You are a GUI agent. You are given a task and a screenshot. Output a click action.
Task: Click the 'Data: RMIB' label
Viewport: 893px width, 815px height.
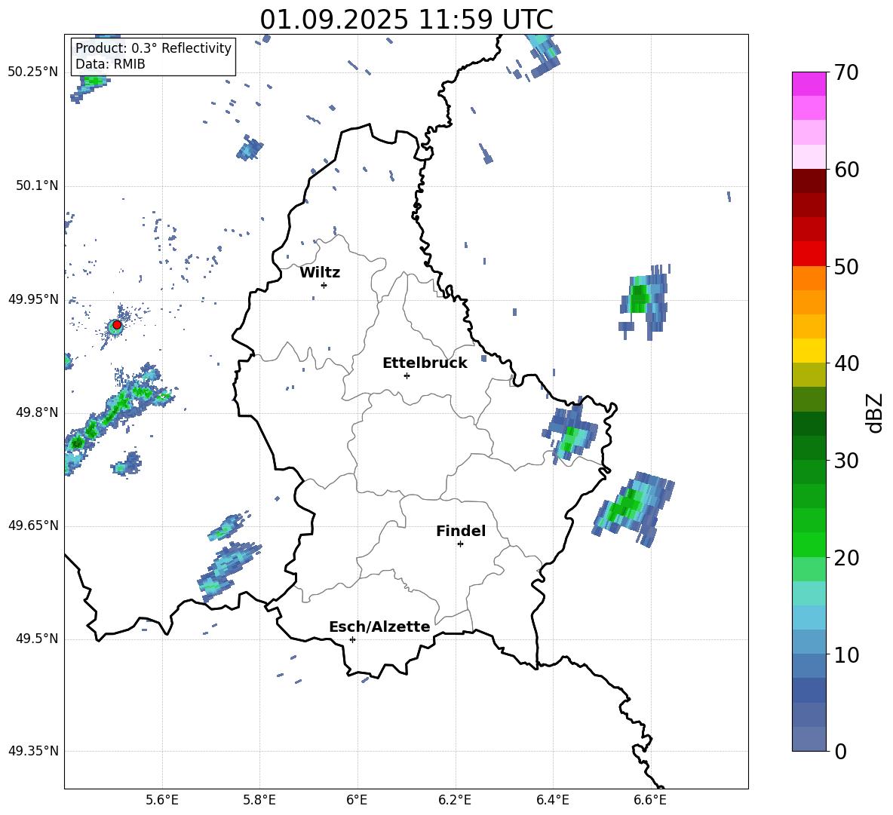[110, 64]
